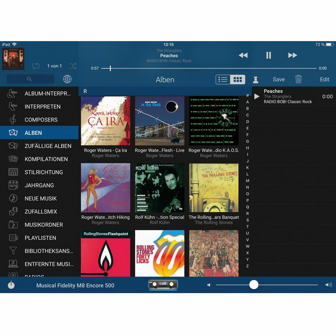Click the Musical Fidelity M8 Encore 500 label
Image resolution: width=336 pixels, height=336 pixels.
tap(75, 286)
